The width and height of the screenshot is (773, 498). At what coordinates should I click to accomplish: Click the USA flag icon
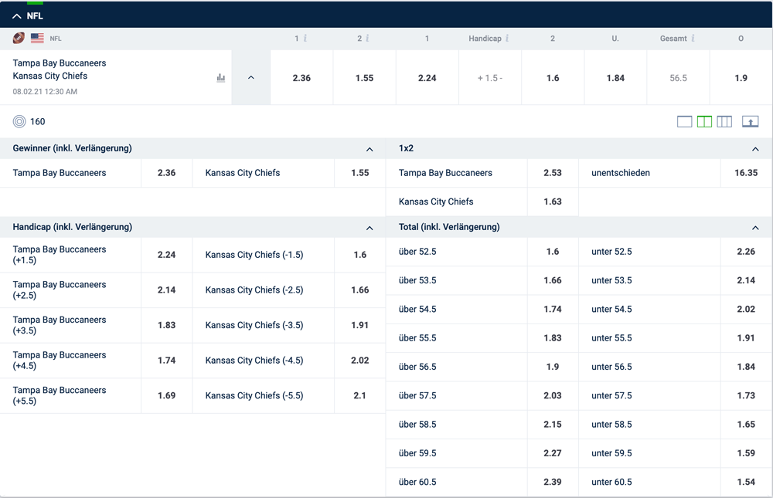coord(37,39)
